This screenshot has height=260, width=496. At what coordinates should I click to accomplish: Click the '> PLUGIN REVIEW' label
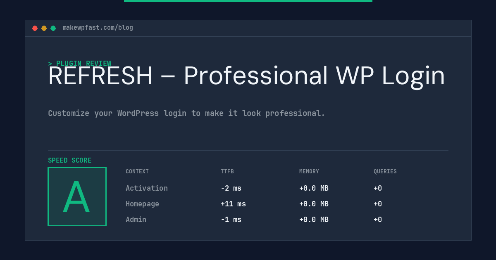(80, 64)
